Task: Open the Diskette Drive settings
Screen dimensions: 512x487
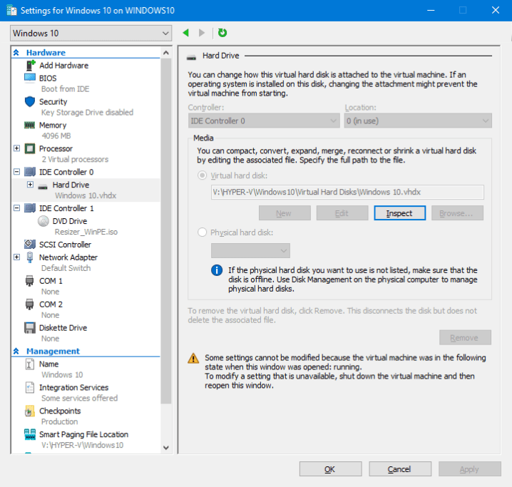Action: 63,328
